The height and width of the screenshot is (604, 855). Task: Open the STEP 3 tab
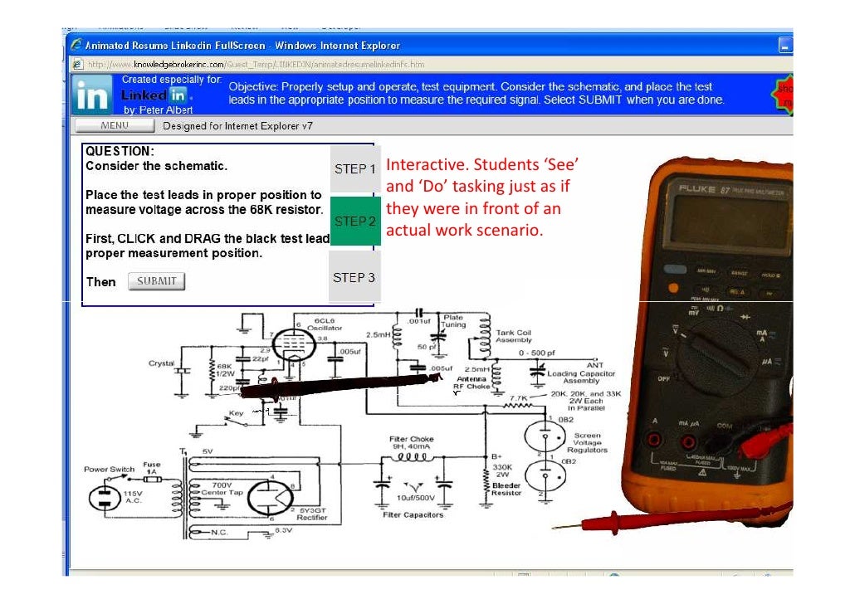(354, 277)
